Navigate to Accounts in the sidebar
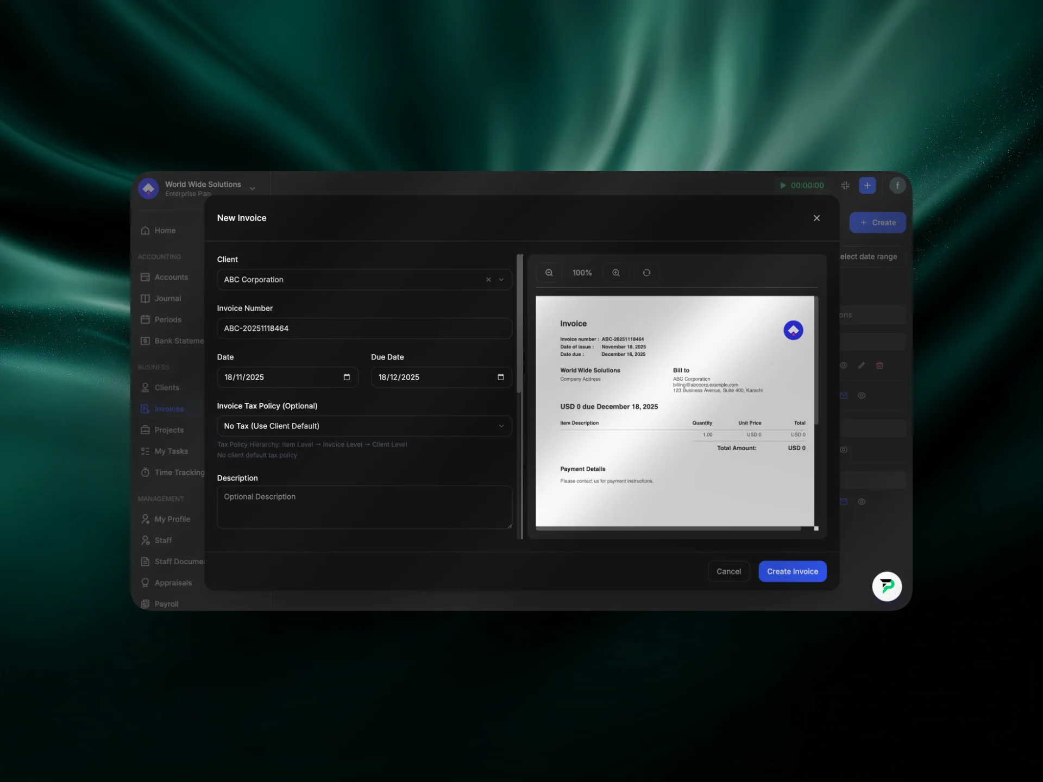This screenshot has width=1043, height=782. click(x=172, y=277)
